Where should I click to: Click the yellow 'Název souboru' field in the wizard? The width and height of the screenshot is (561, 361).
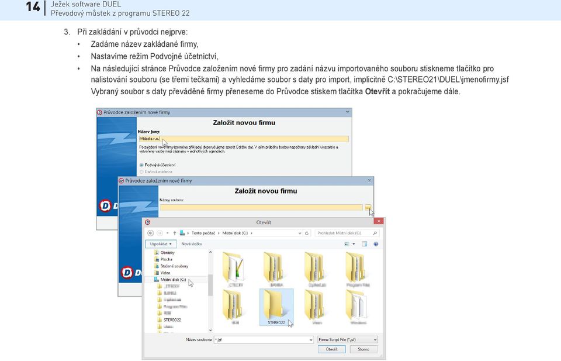click(261, 207)
